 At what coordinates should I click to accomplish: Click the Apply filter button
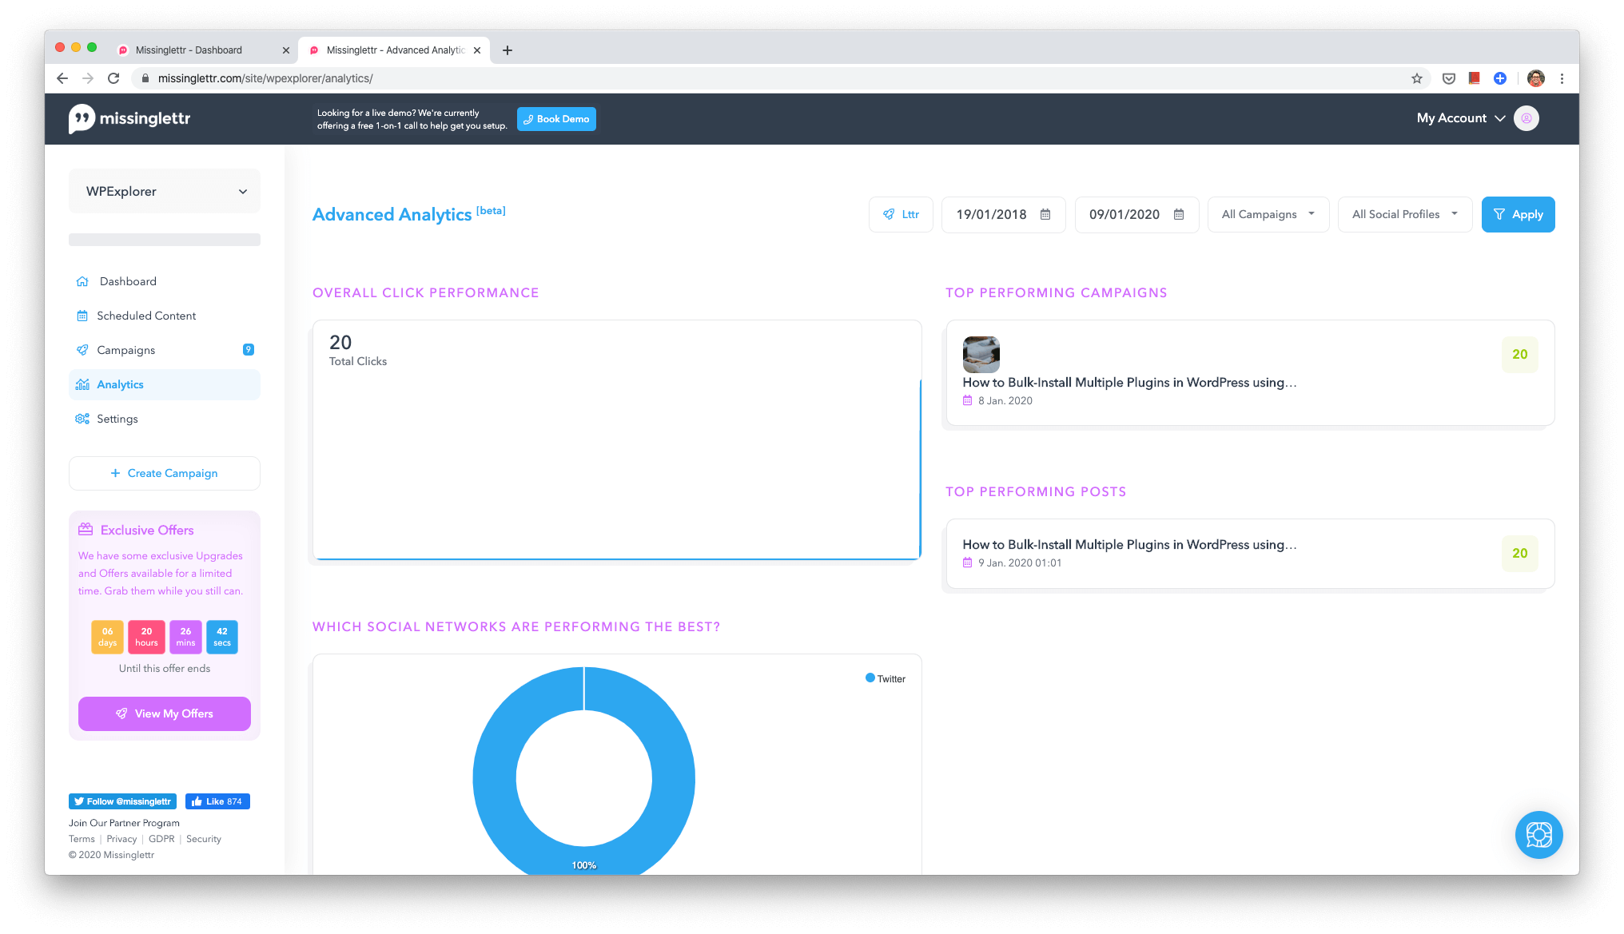pyautogui.click(x=1518, y=214)
